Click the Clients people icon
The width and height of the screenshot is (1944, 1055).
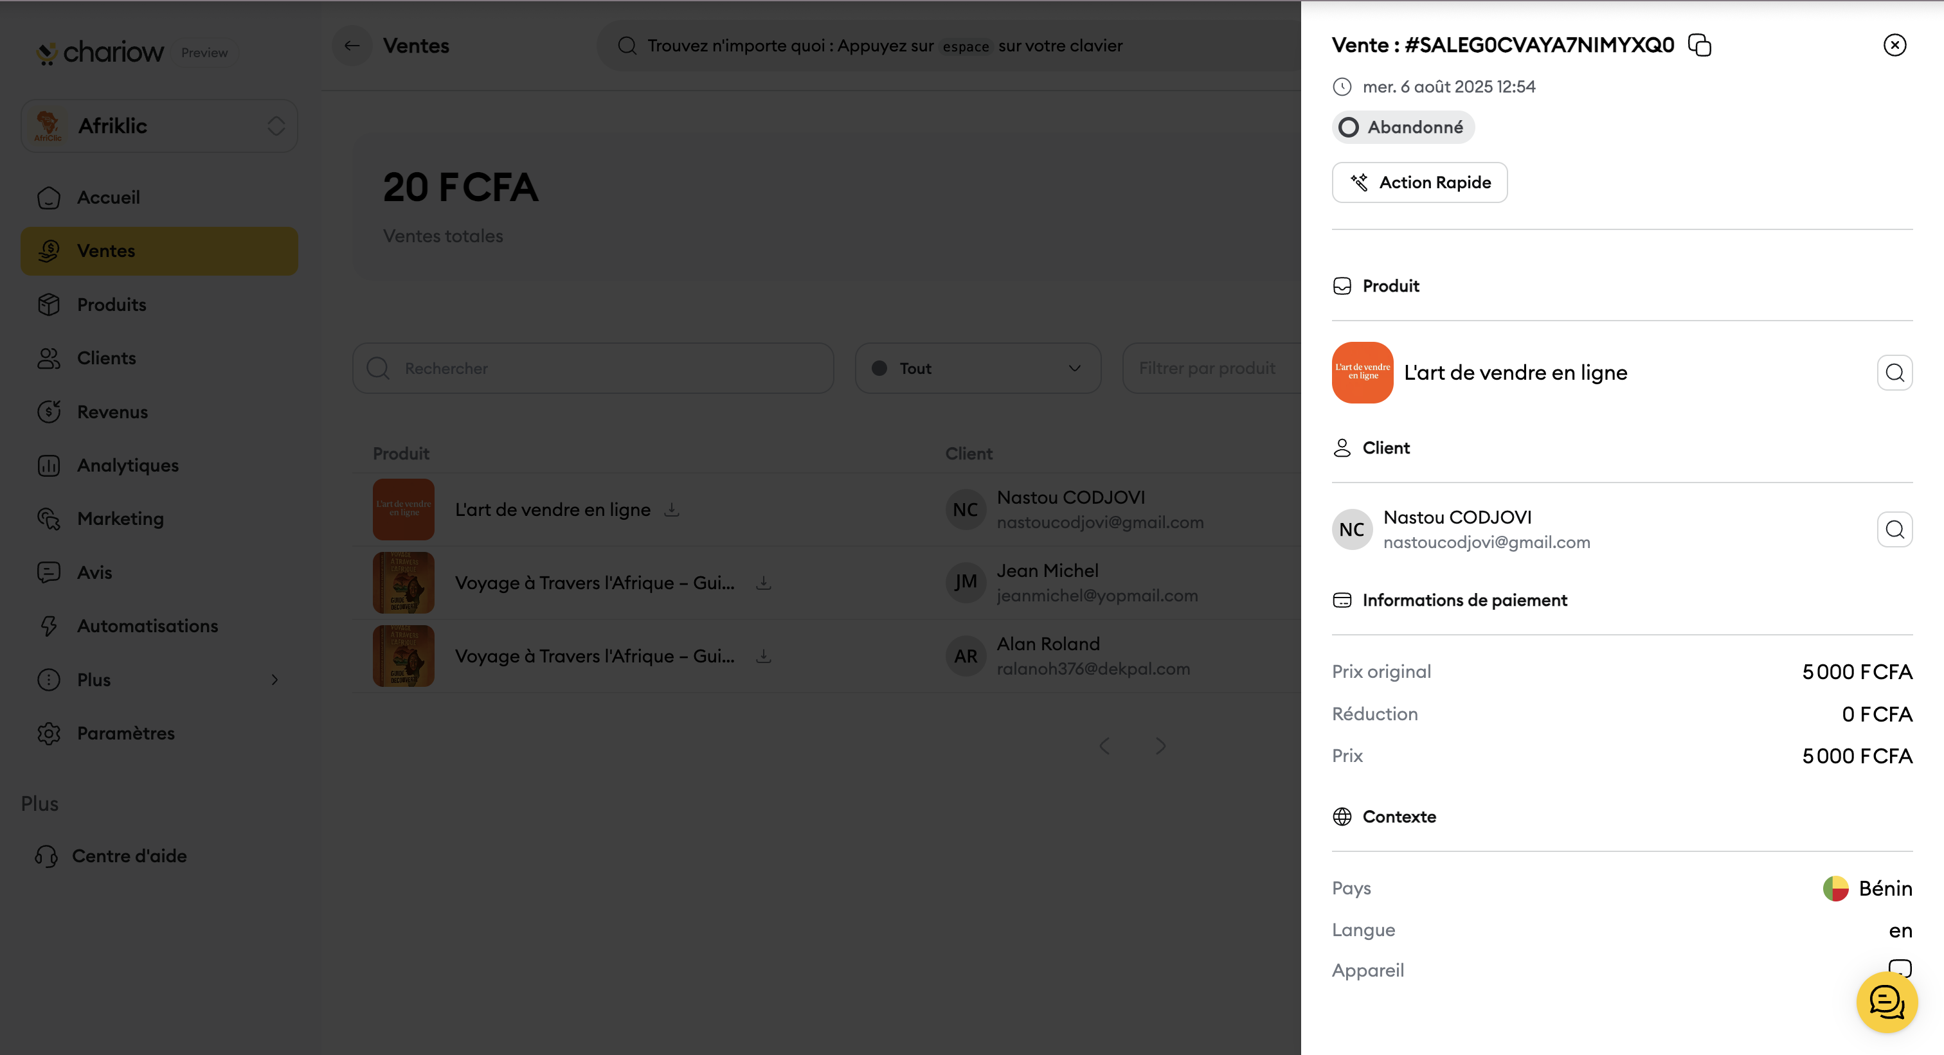pyautogui.click(x=49, y=359)
